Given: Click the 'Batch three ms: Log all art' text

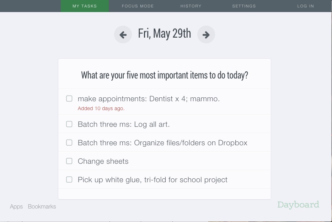Looking at the screenshot, I should pyautogui.click(x=124, y=124).
